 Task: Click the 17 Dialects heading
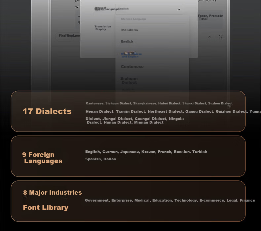(47, 111)
